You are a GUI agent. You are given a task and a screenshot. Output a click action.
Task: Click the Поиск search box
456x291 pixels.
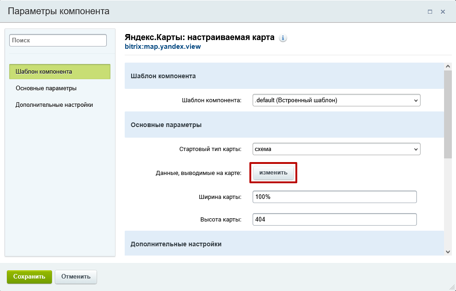58,40
